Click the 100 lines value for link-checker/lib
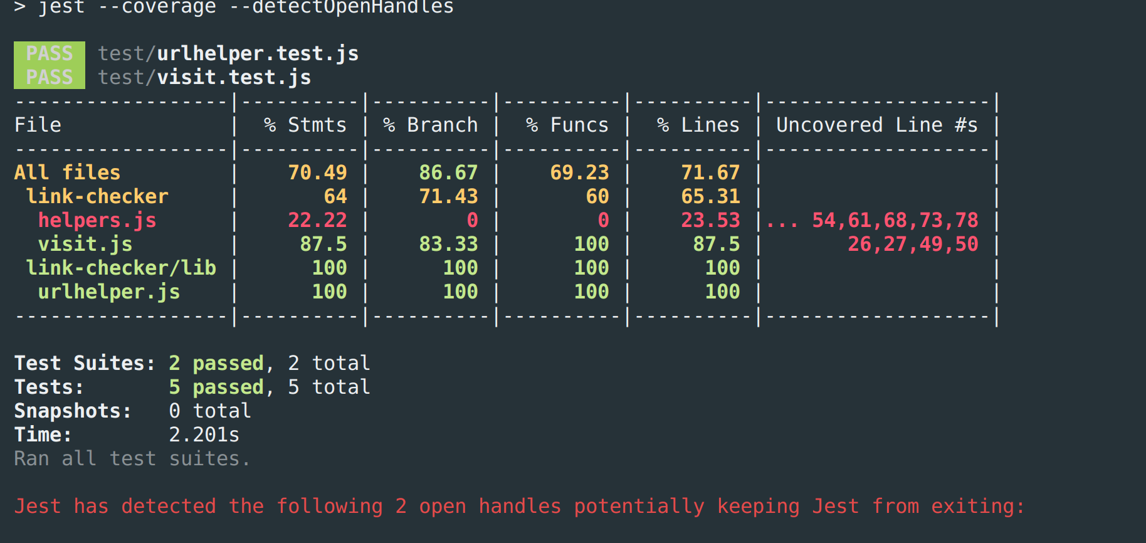 tap(722, 268)
